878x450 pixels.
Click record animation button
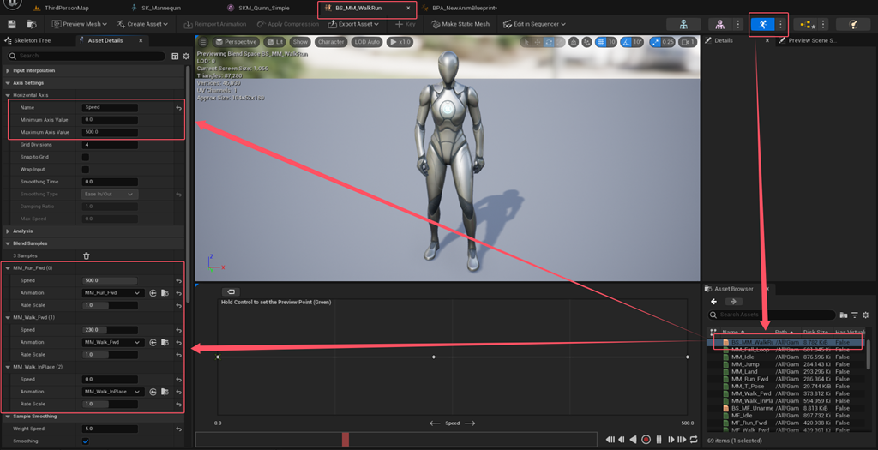(x=646, y=440)
